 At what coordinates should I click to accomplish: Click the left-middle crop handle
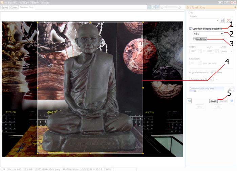click(37, 88)
